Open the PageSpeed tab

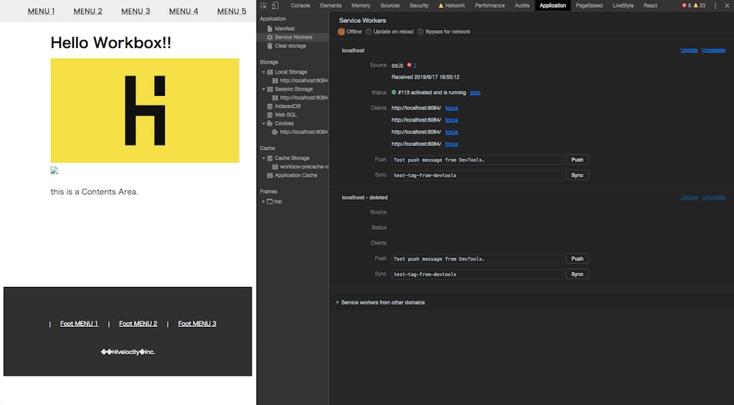click(589, 6)
